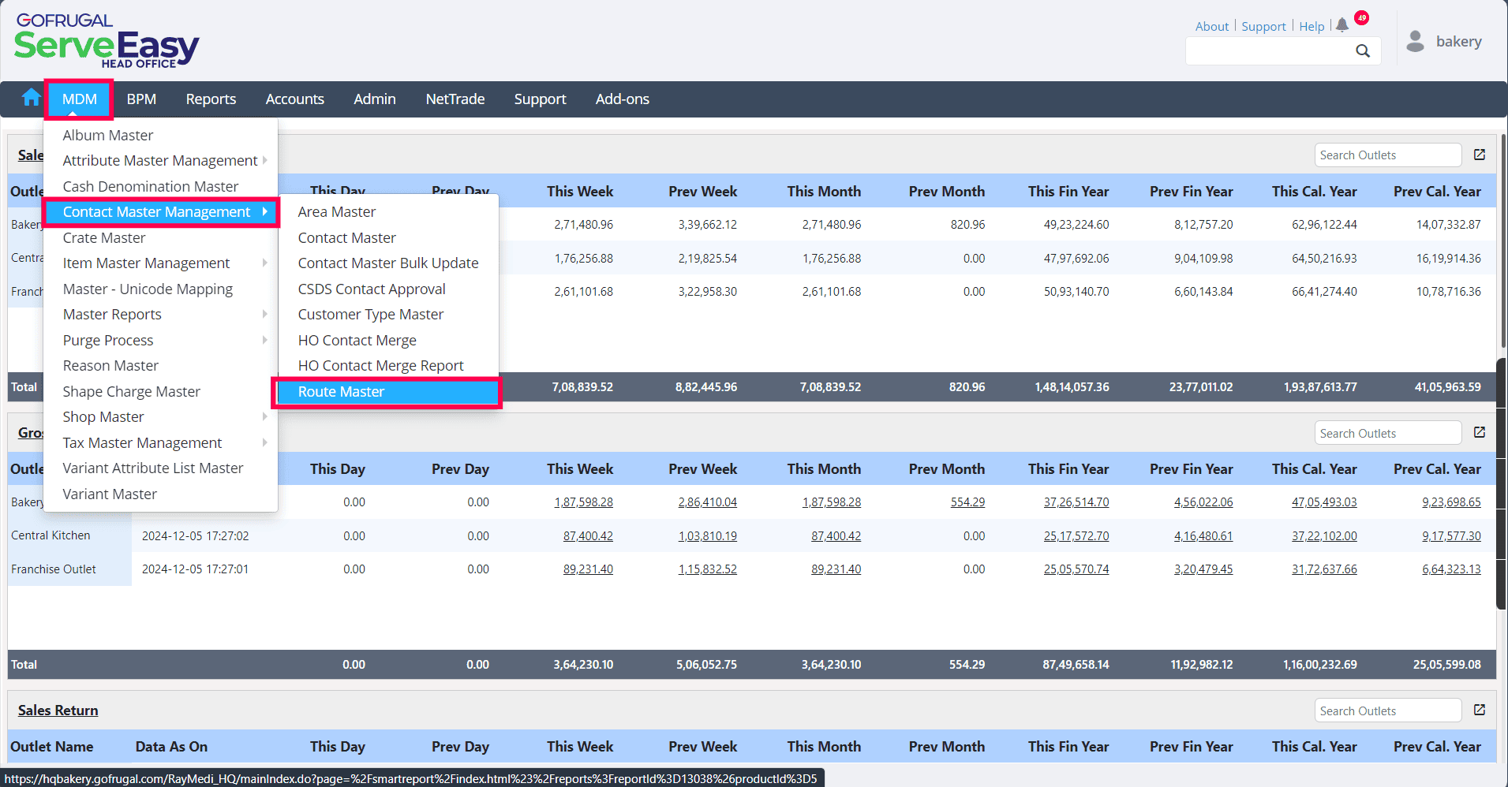Viewport: 1508px width, 787px height.
Task: Expand Attribute Master Management submenu
Action: [160, 161]
